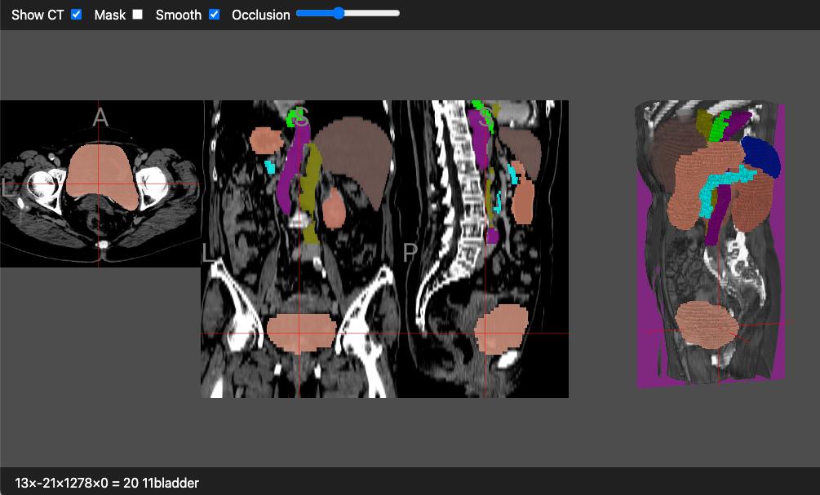This screenshot has height=495, width=820.
Task: Disable the Smooth checkbox
Action: 214,14
